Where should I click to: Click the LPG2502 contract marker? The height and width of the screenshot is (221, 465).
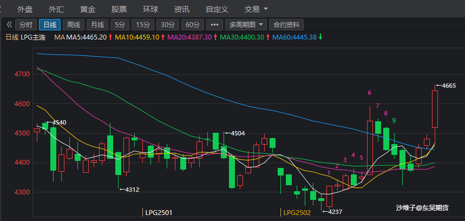[296, 213]
